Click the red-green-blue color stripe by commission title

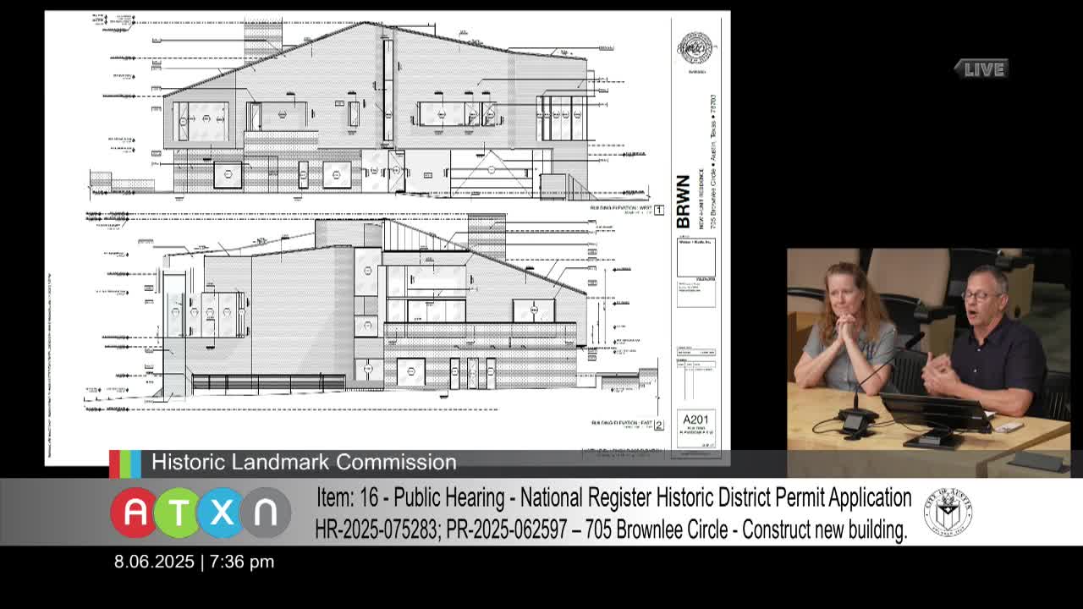125,464
